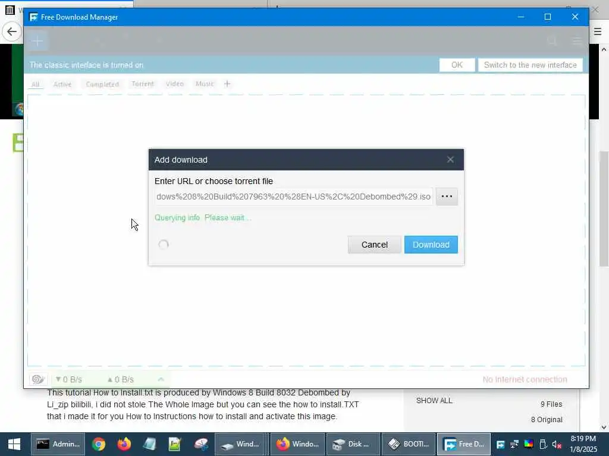This screenshot has height=456, width=609.
Task: Switch to the Wind... drive taskbar window
Action: tap(241, 444)
